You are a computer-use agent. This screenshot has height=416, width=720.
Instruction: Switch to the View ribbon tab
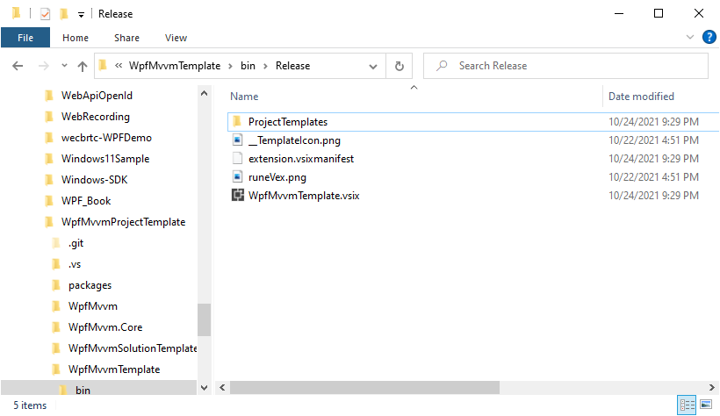[176, 38]
